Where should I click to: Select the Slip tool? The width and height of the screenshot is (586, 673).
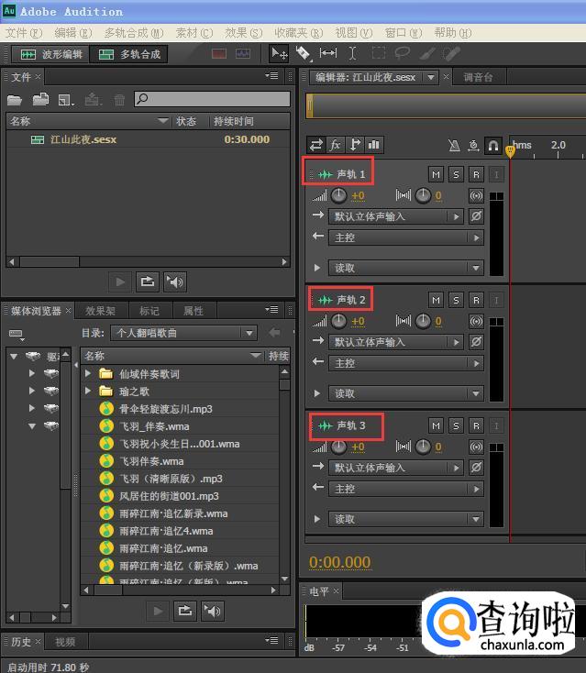(328, 53)
